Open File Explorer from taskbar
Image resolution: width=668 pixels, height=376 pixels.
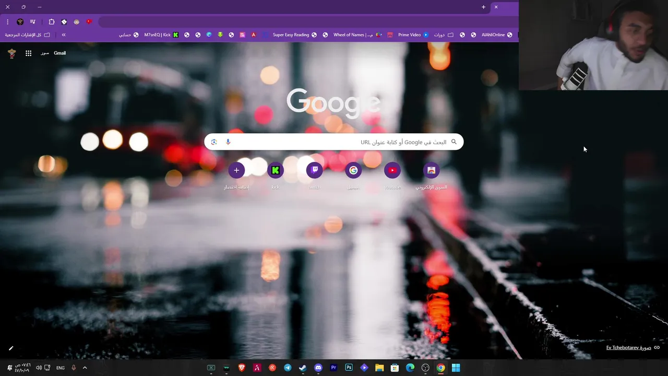(379, 368)
